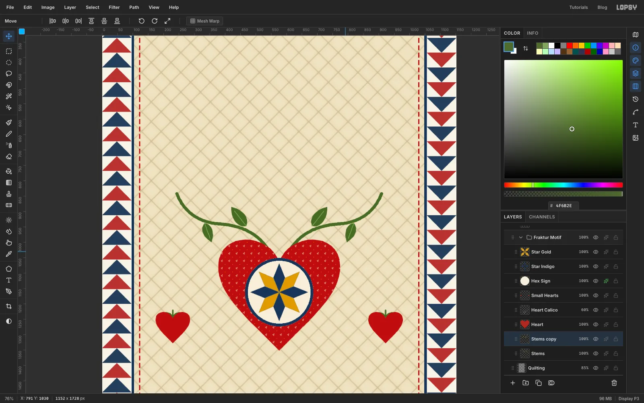Pick the Magic Wand selection tool

click(x=9, y=96)
